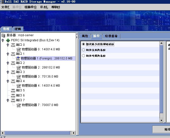The image size is (170, 138).
Task: Click the Foreign SAS disk icon of 物理驱动器 1
Action: (18, 58)
